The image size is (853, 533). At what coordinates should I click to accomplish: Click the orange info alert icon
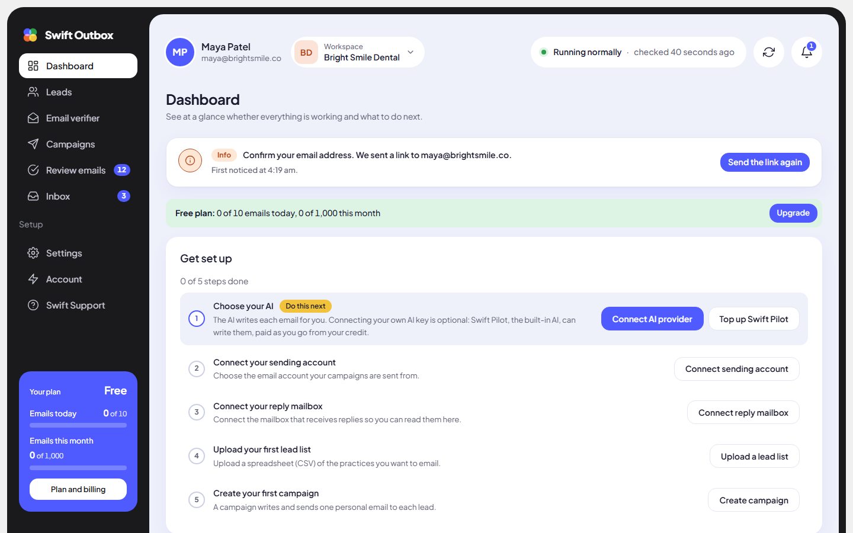[190, 160]
